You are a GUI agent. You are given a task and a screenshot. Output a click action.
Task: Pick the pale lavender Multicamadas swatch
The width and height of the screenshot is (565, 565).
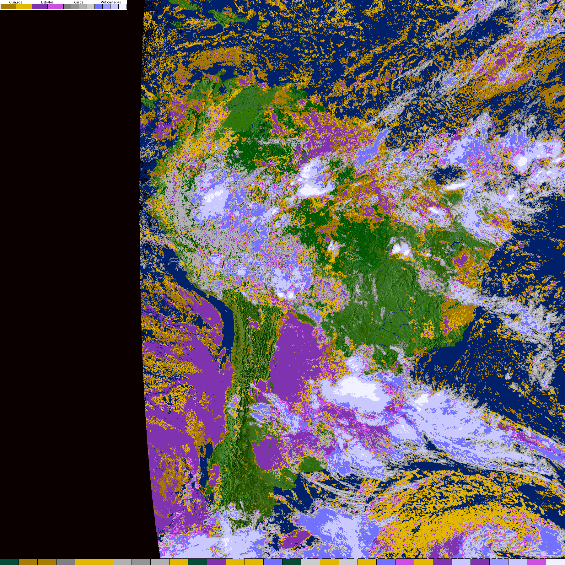[x=114, y=6]
